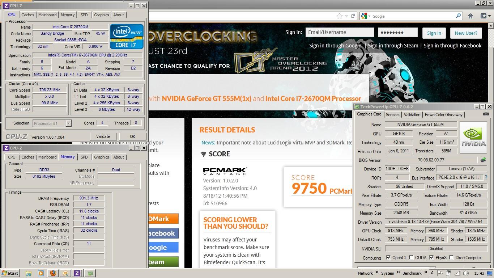Viewport: 494px width, 278px height.
Task: Expand the Benchmark toolbar chevron on the taskbar
Action: [x=426, y=273]
